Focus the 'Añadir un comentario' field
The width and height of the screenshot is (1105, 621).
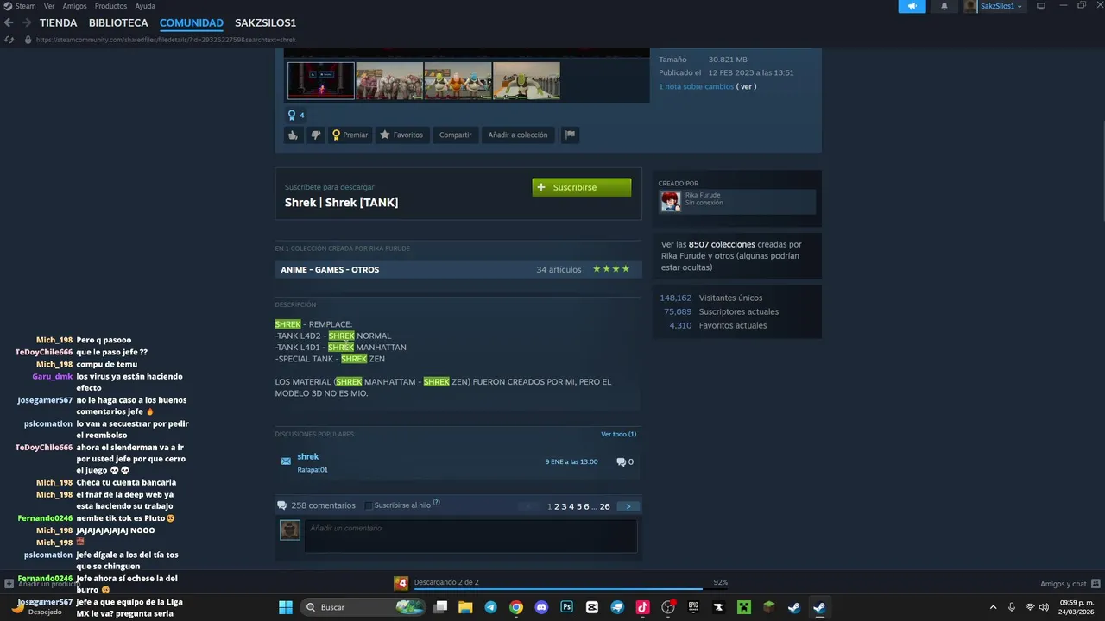pos(470,536)
